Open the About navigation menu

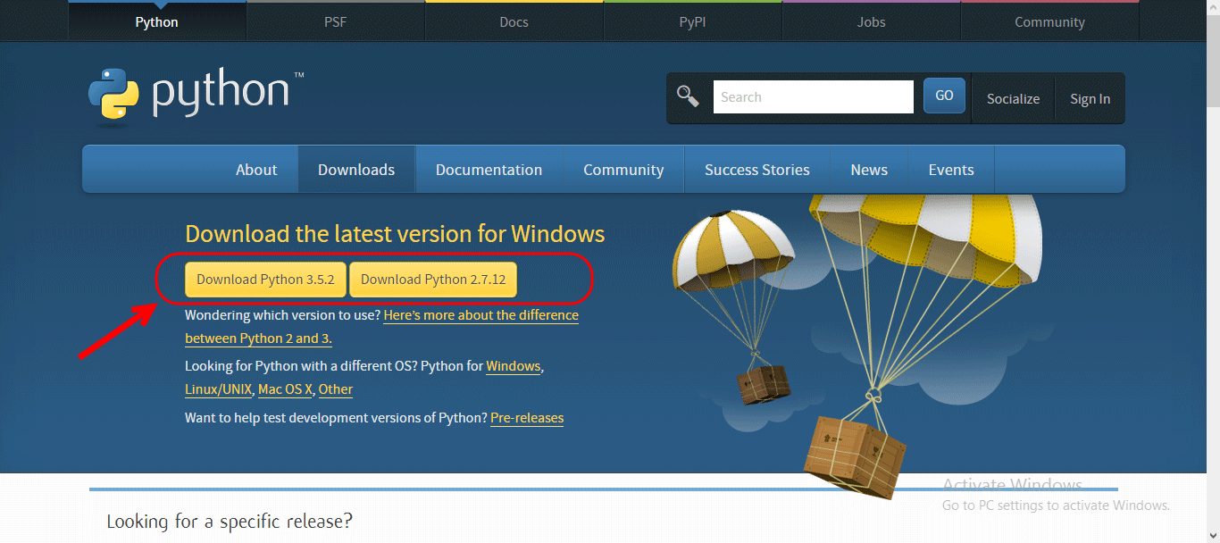(x=256, y=170)
